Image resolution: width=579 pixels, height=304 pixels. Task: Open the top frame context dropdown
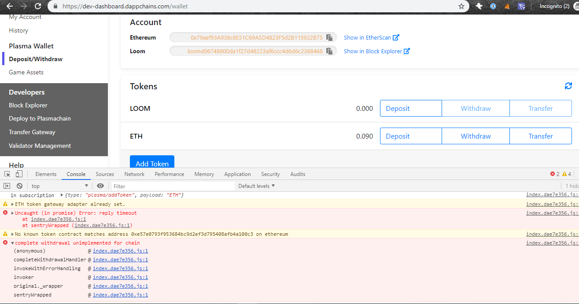point(60,186)
